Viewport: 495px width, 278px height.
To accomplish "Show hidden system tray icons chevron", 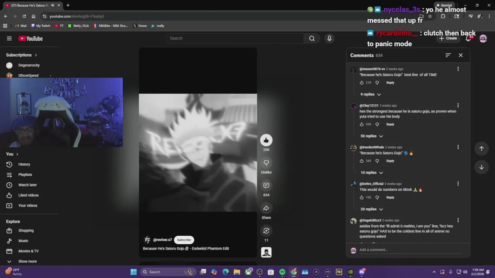I will (x=434, y=272).
